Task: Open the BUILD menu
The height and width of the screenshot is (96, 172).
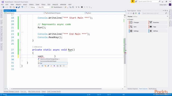Action: [x=25, y=5]
